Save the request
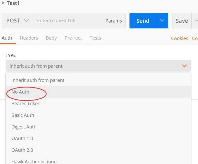The image size is (198, 164). (x=182, y=21)
